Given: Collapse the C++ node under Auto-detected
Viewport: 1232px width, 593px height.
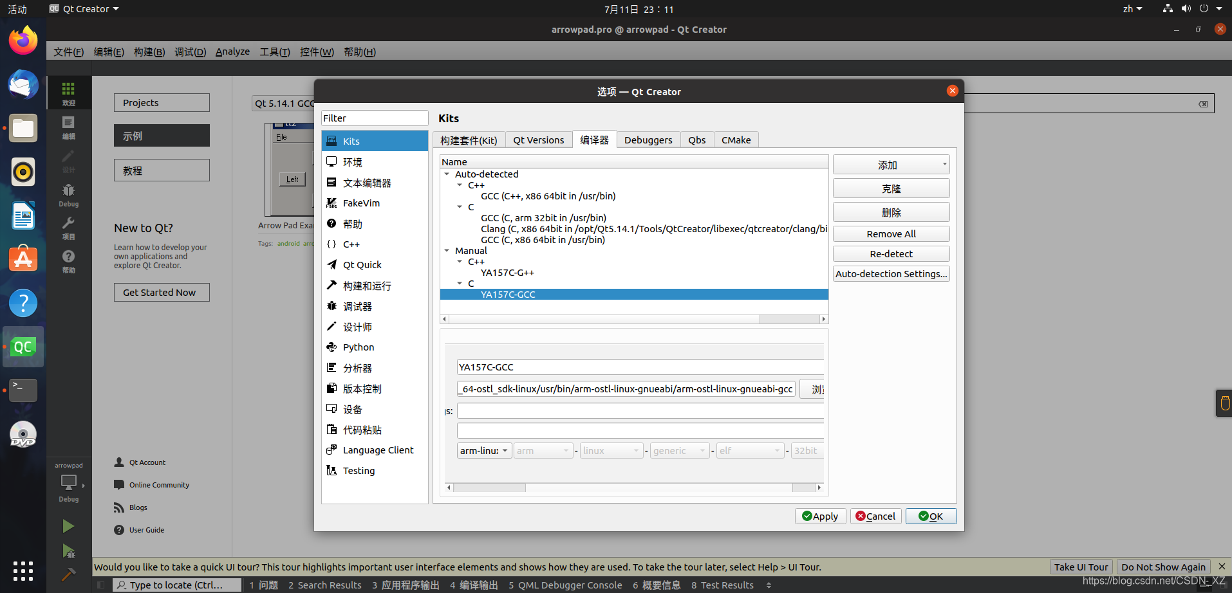Looking at the screenshot, I should tap(460, 185).
